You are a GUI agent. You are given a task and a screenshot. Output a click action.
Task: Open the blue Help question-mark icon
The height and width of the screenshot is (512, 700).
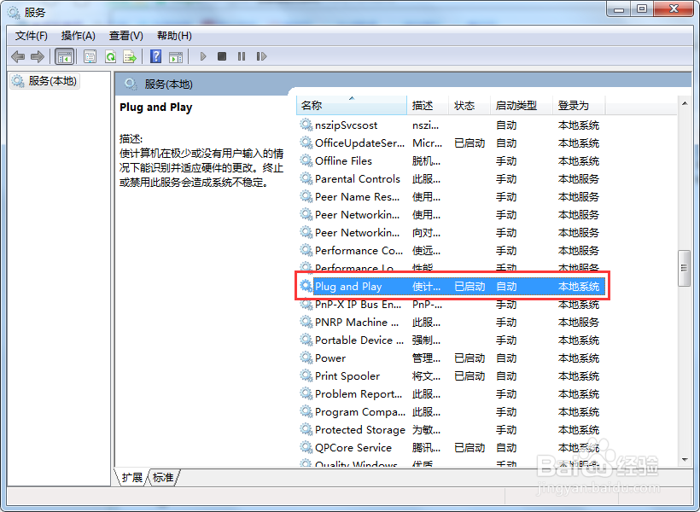(156, 56)
